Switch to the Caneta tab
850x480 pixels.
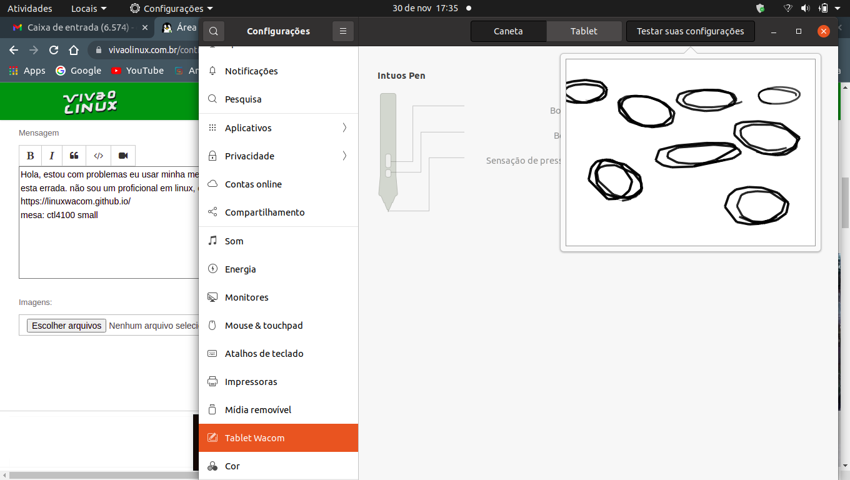click(508, 31)
